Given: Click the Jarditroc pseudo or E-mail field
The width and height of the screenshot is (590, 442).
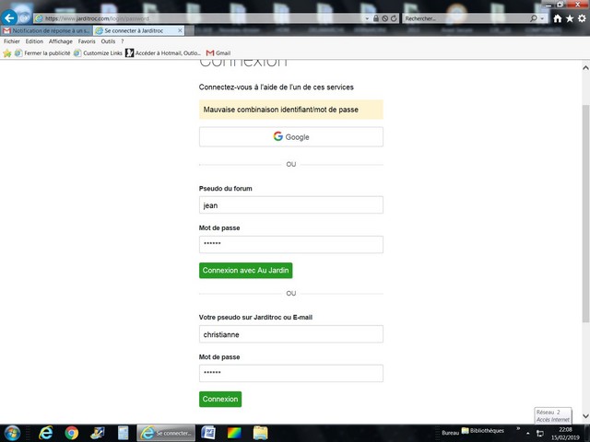Looking at the screenshot, I should pos(290,334).
